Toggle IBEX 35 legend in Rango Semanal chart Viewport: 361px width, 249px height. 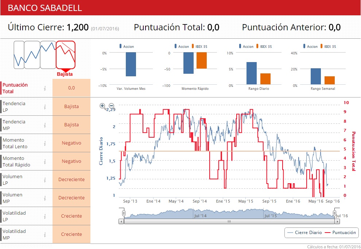pos(328,46)
